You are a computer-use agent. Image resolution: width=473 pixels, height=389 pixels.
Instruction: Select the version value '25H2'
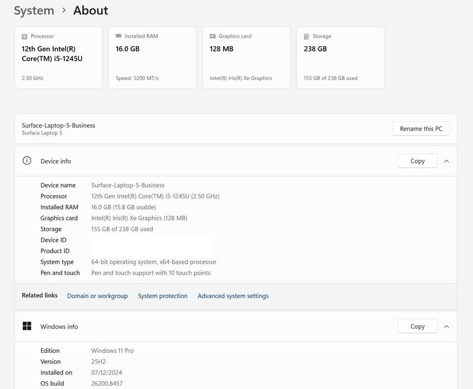(x=98, y=362)
